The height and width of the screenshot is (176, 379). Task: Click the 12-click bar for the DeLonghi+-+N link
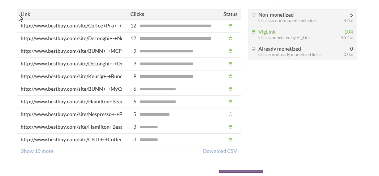click(x=175, y=38)
